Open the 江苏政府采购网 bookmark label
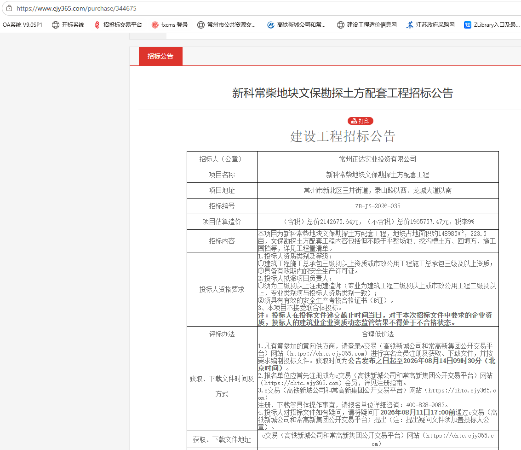The height and width of the screenshot is (450, 521). click(435, 24)
